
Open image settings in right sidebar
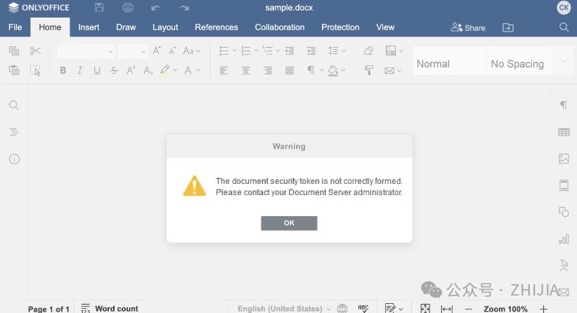coord(564,159)
